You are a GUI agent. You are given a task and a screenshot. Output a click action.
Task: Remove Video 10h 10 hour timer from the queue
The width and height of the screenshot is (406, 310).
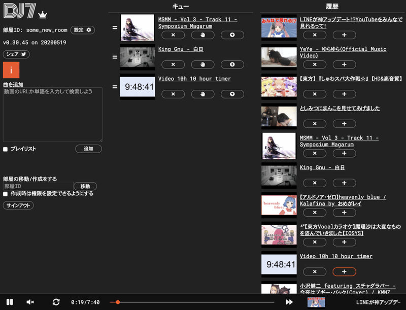(173, 94)
